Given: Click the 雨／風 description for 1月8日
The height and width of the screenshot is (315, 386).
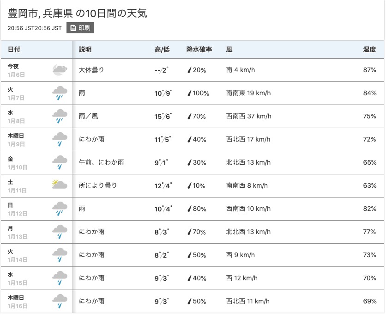Looking at the screenshot, I should [88, 116].
